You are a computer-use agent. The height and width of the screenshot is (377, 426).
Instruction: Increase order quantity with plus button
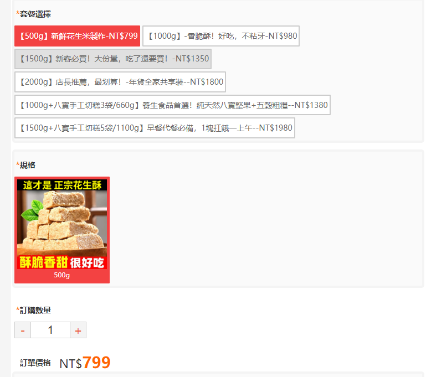[x=78, y=330]
